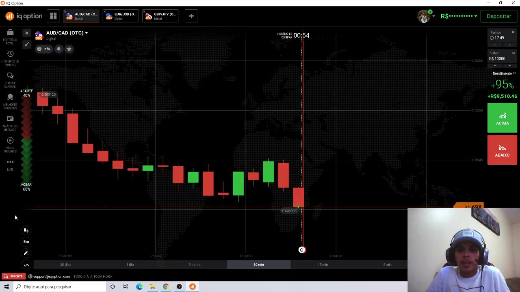This screenshot has width=520, height=292.
Task: Decrease Valor amount with minus
Action: click(x=495, y=66)
